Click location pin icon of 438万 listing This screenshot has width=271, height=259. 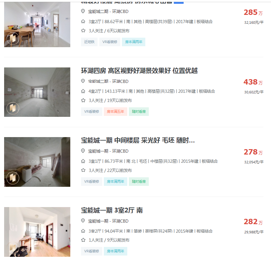pyautogui.click(x=83, y=81)
